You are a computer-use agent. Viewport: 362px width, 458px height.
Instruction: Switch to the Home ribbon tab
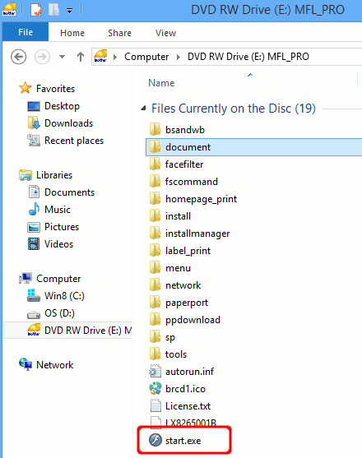(x=72, y=33)
